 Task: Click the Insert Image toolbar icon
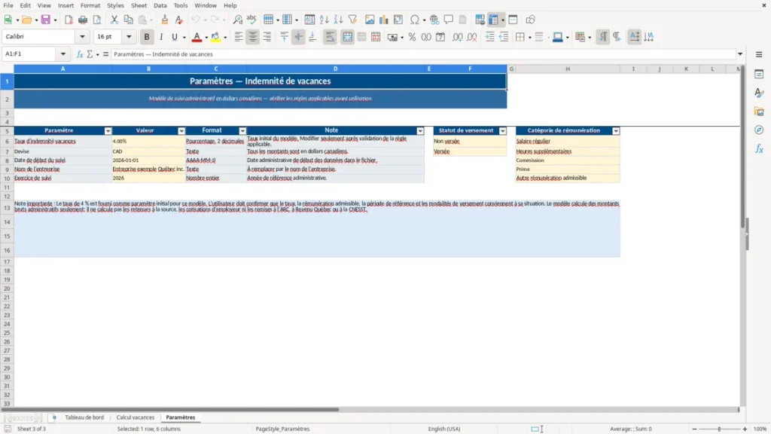[370, 20]
